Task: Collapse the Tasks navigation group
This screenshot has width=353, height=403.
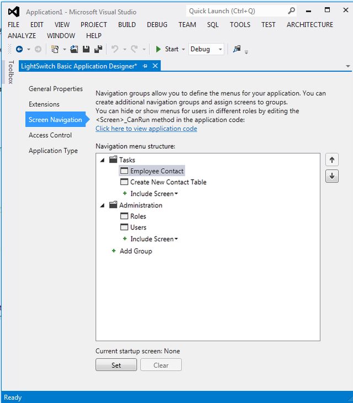Action: coord(103,160)
